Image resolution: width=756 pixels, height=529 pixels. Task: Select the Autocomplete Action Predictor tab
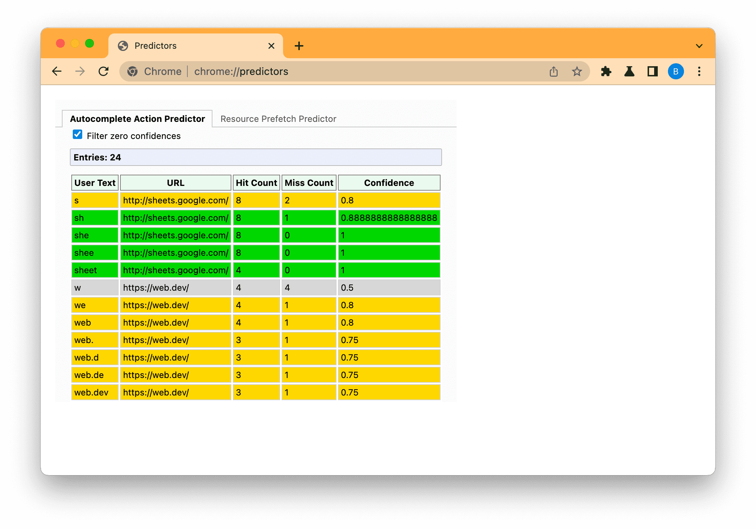click(138, 119)
